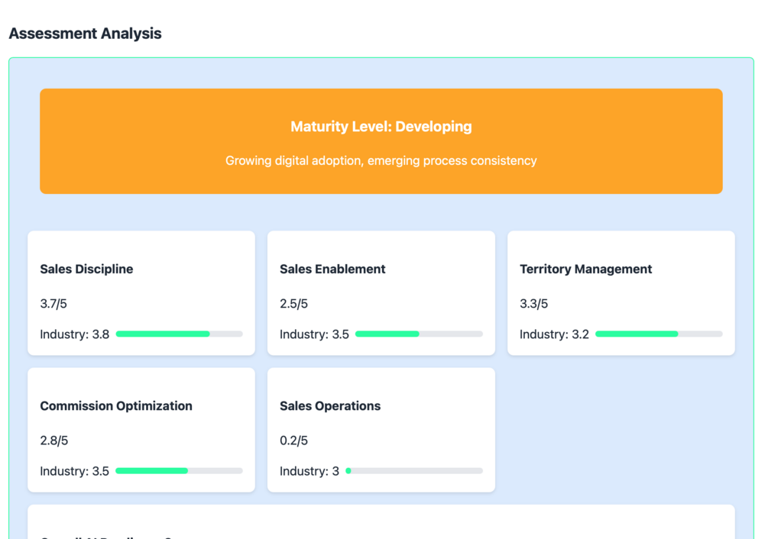Click the Industry: 3.2 benchmark label

click(x=554, y=334)
